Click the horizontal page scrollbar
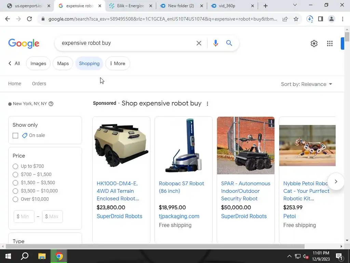 [x=155, y=247]
